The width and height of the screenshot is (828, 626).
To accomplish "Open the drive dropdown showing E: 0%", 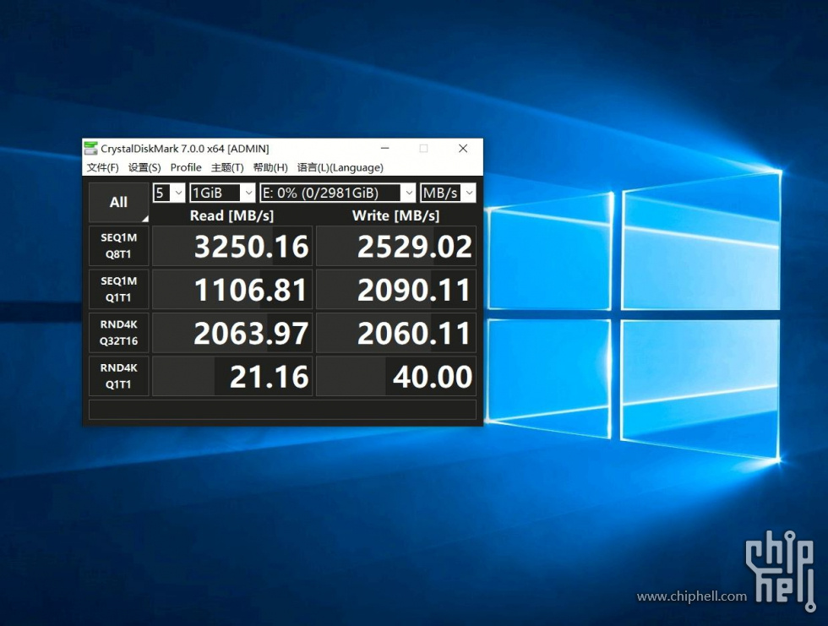I will [337, 193].
